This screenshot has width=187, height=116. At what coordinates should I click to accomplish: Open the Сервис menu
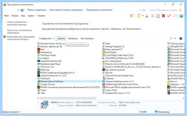[x=31, y=16]
